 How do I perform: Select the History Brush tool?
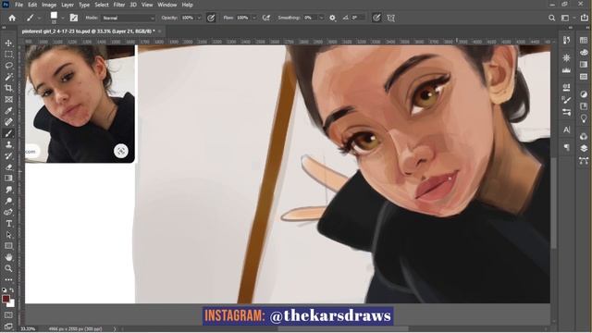tap(8, 156)
